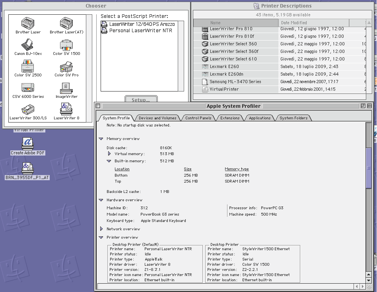377x292 pixels.
Task: Choose the Color SW 1500 driver icon
Action: click(66, 45)
